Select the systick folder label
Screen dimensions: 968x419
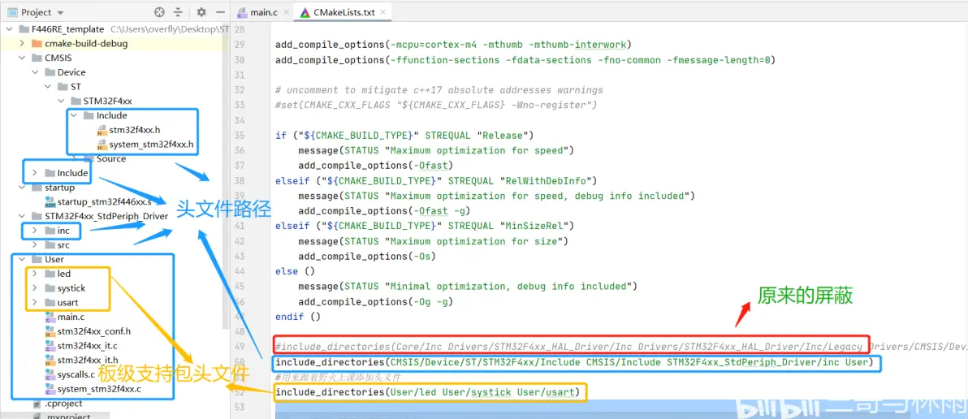coord(71,288)
